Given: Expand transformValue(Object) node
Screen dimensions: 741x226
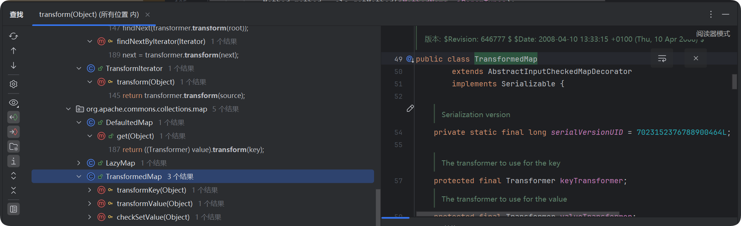Looking at the screenshot, I should pos(90,203).
